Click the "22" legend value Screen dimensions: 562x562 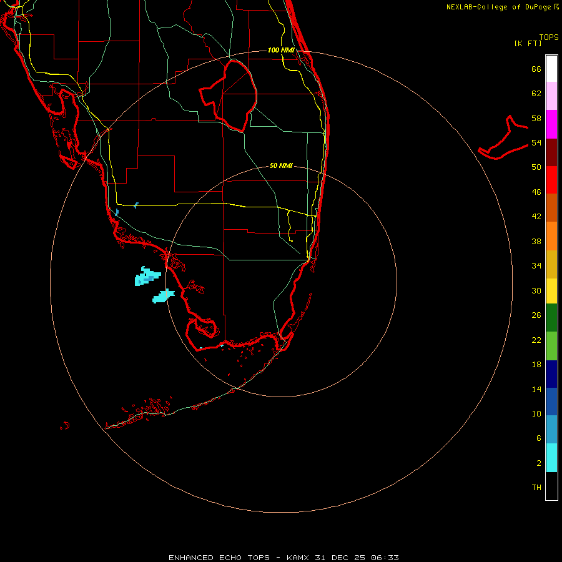click(536, 340)
